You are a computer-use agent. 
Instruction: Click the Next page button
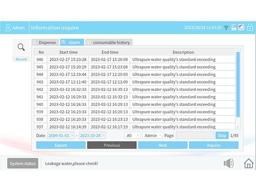pos(163,145)
